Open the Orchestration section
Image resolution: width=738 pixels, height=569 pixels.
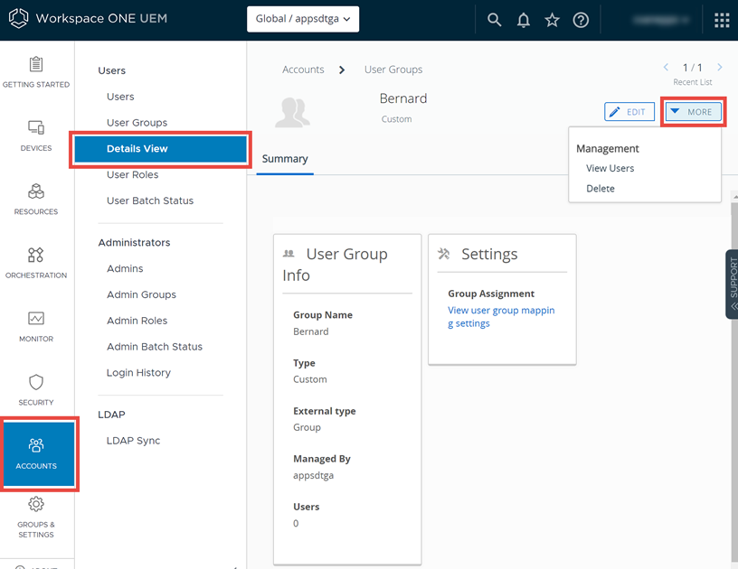pyautogui.click(x=36, y=263)
